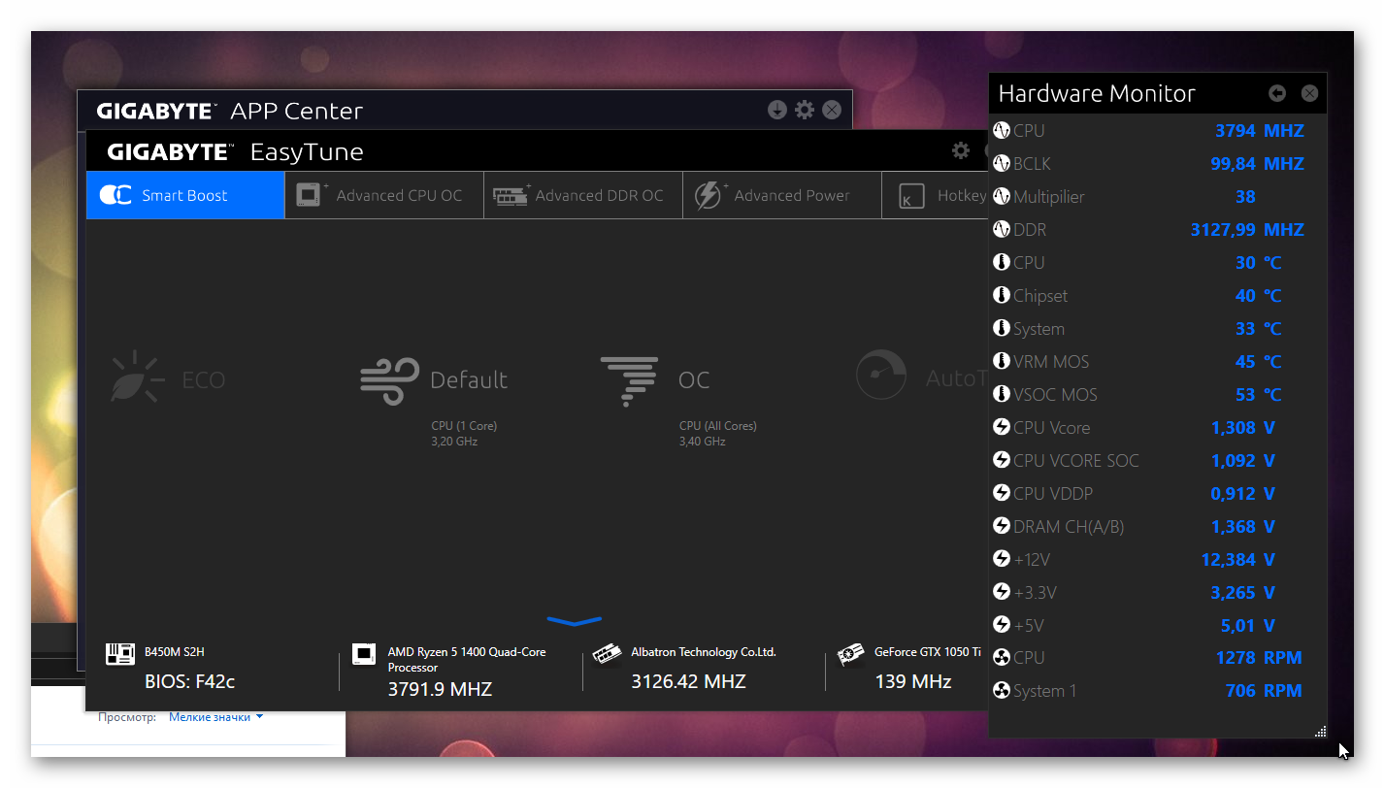Click the 3791.9 MHZ processor speed value

(440, 689)
